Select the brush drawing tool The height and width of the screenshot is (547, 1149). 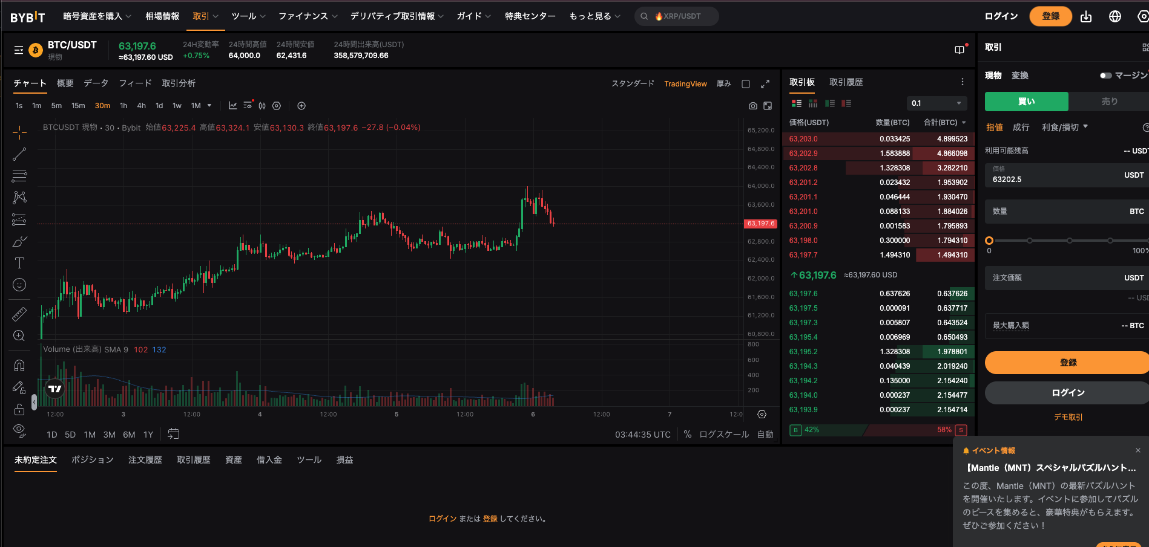coord(19,241)
